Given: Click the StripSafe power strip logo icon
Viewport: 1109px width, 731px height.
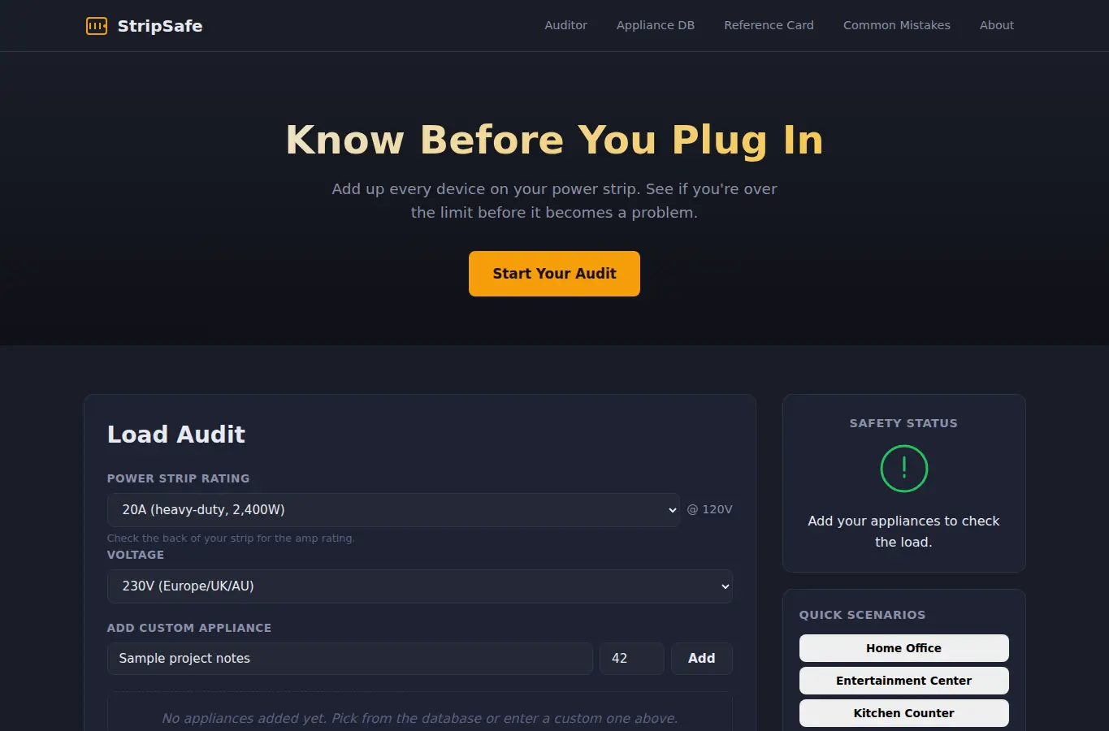Looking at the screenshot, I should click(x=97, y=26).
